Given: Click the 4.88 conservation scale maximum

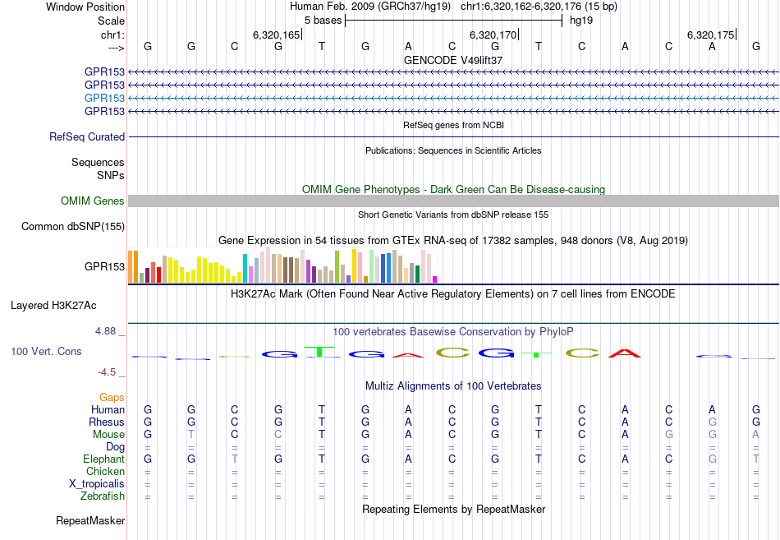Looking at the screenshot, I should pos(105,331).
